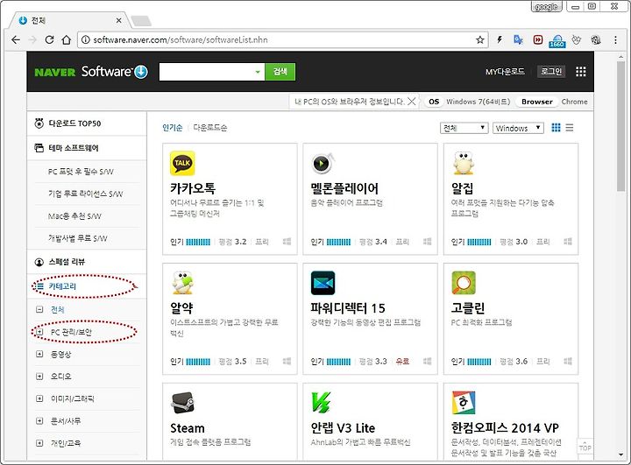
Task: Open the Naver services grid icon
Action: click(x=581, y=72)
